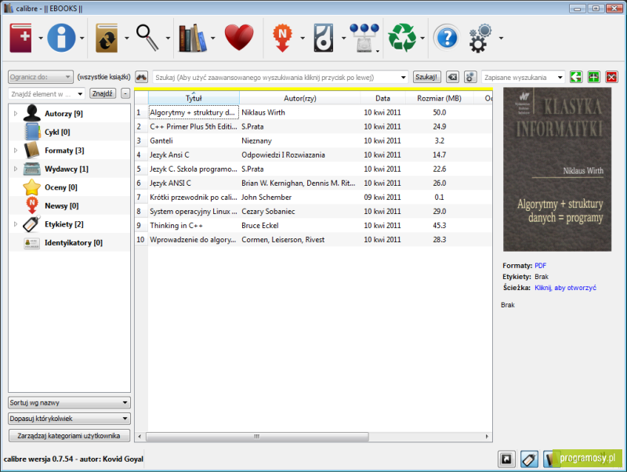This screenshot has width=627, height=472.
Task: Click Zarządzaj kategoriami użytkownika button
Action: pos(69,436)
